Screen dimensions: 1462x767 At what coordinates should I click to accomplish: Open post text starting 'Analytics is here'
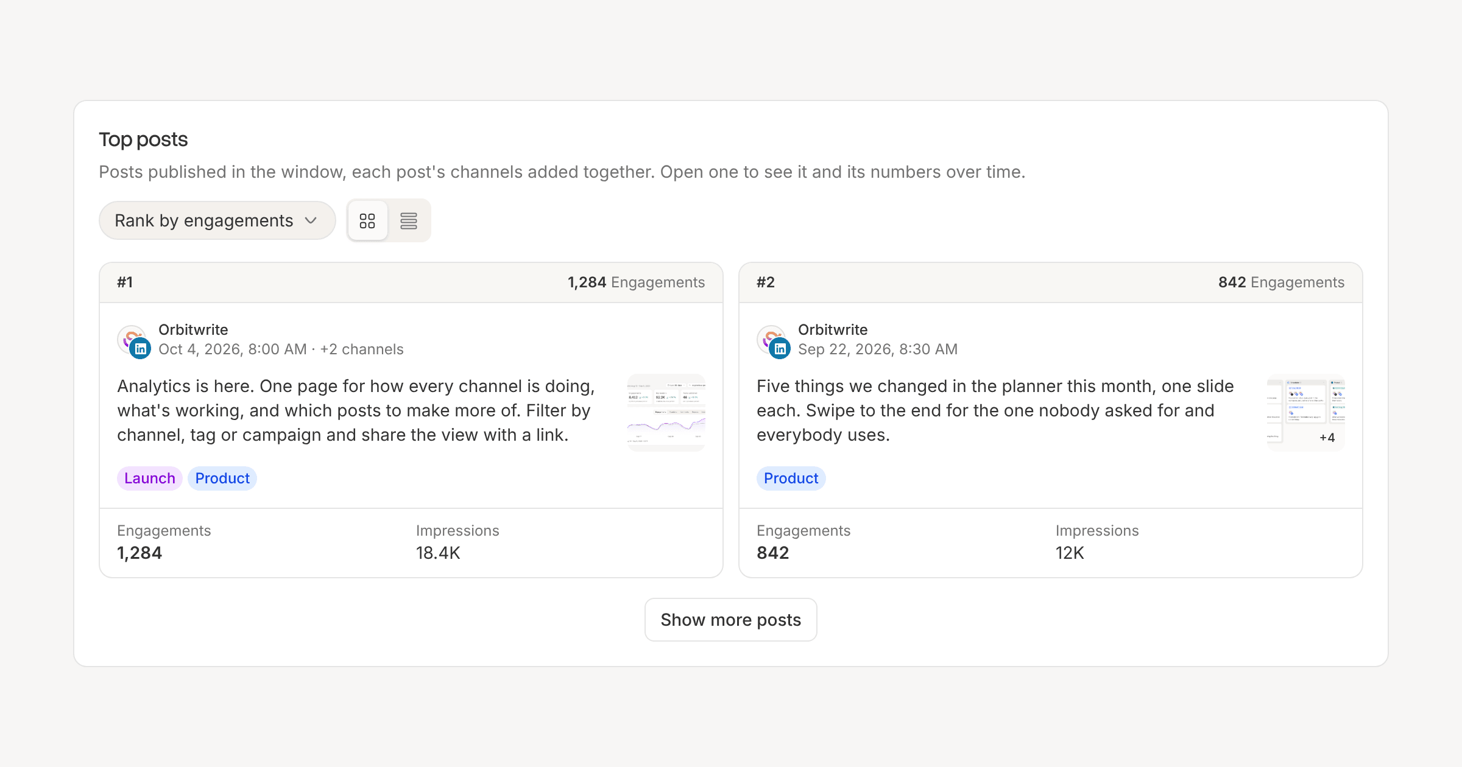(x=356, y=410)
